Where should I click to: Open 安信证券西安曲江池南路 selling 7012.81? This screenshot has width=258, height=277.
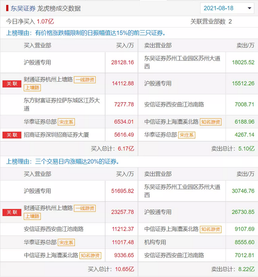174,255
